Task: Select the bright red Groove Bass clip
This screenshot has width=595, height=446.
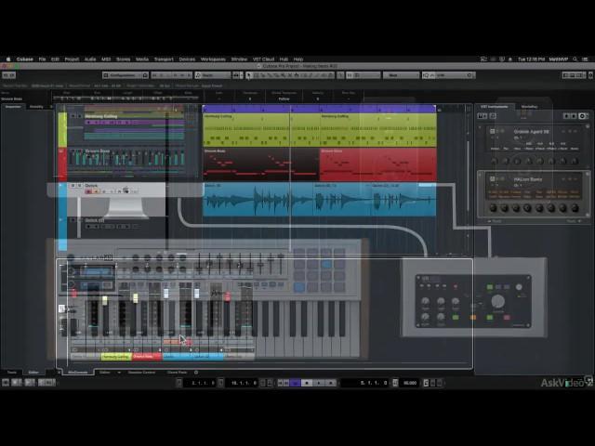Action: tap(378, 164)
